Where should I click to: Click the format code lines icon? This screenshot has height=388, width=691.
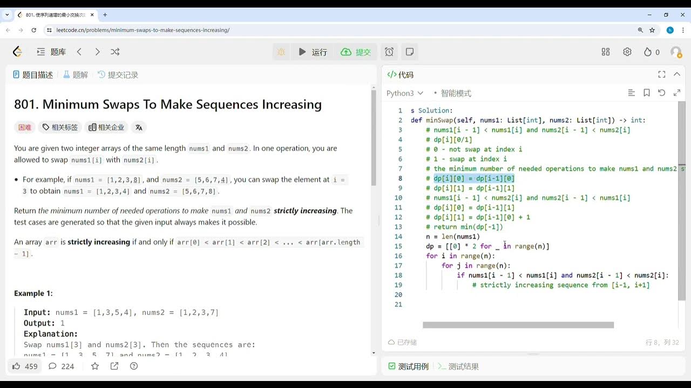point(632,93)
